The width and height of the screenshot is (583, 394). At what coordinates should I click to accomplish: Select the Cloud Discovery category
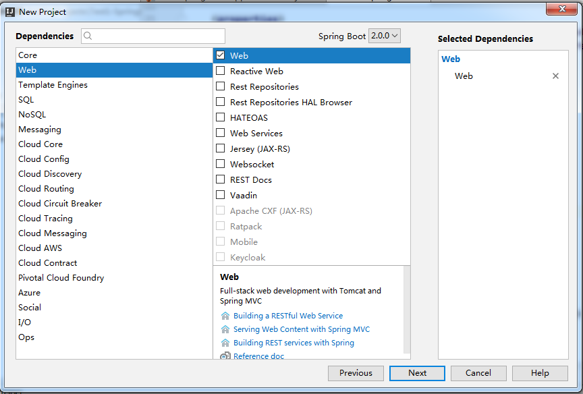(x=114, y=174)
